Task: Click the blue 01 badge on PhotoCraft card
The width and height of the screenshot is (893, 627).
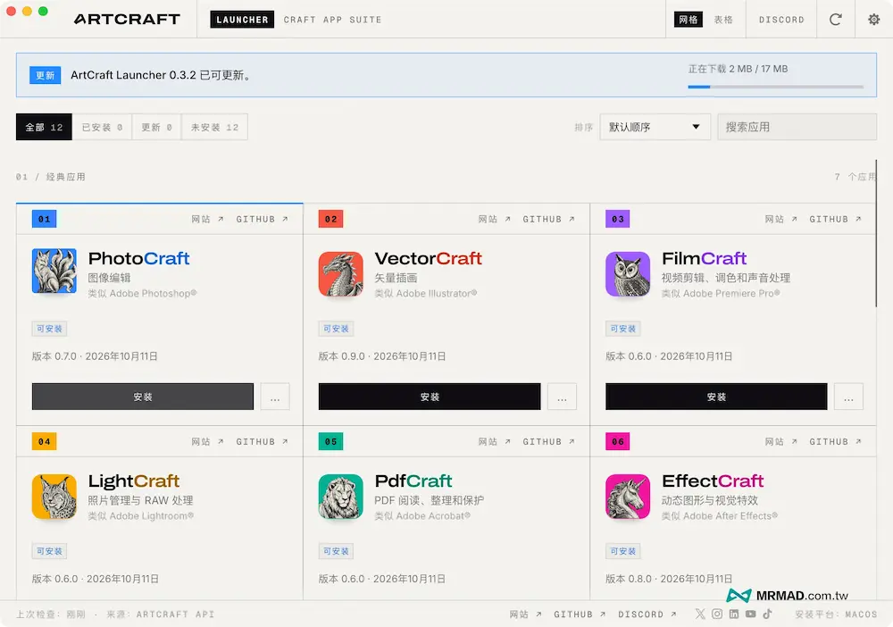Action: pos(44,219)
